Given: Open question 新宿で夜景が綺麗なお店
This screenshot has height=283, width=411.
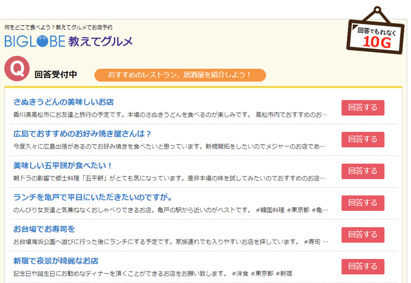Looking at the screenshot, I should (x=55, y=261).
